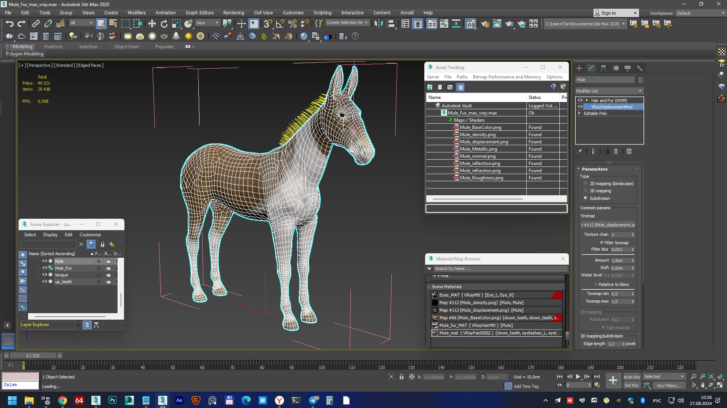727x408 pixels.
Task: Toggle visibility of Hair and Fur modifier
Action: [580, 100]
